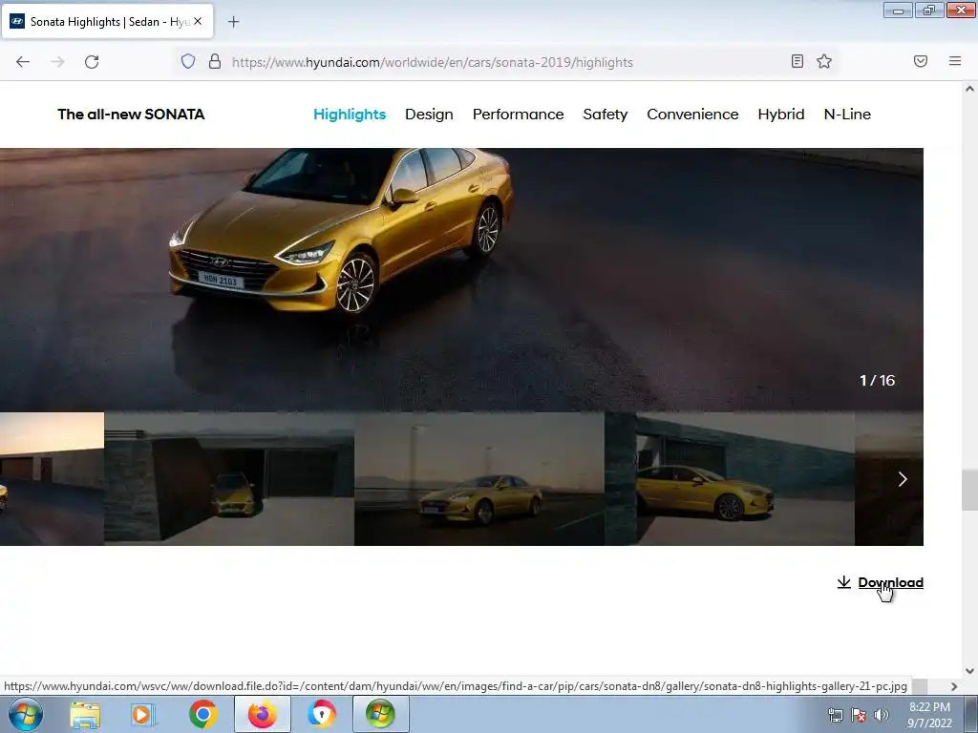The width and height of the screenshot is (978, 733).
Task: Click the Action Center flag tray icon
Action: click(x=859, y=716)
